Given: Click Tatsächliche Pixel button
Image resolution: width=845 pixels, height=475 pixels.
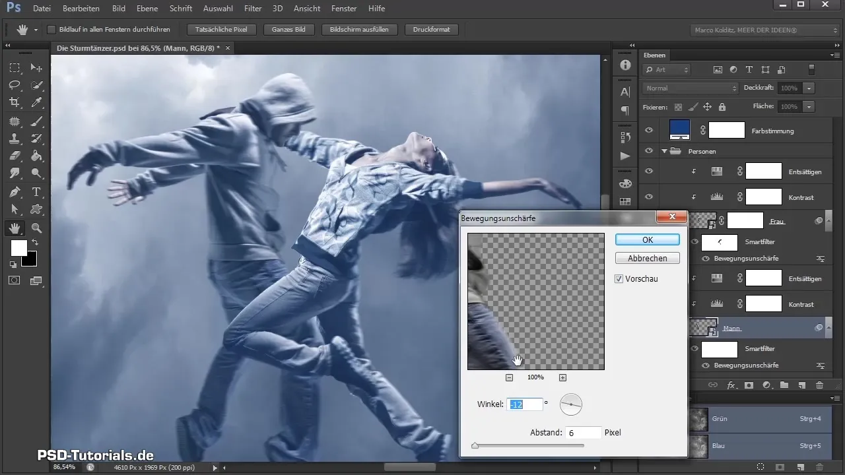Looking at the screenshot, I should pos(221,30).
